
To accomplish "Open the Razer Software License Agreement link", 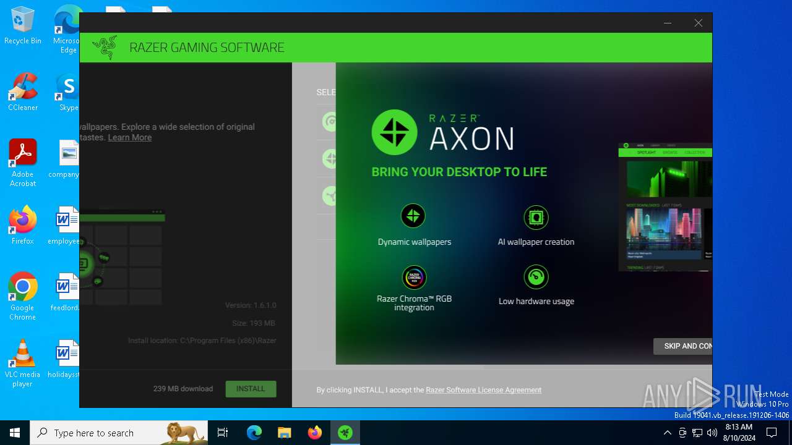I will [x=483, y=390].
